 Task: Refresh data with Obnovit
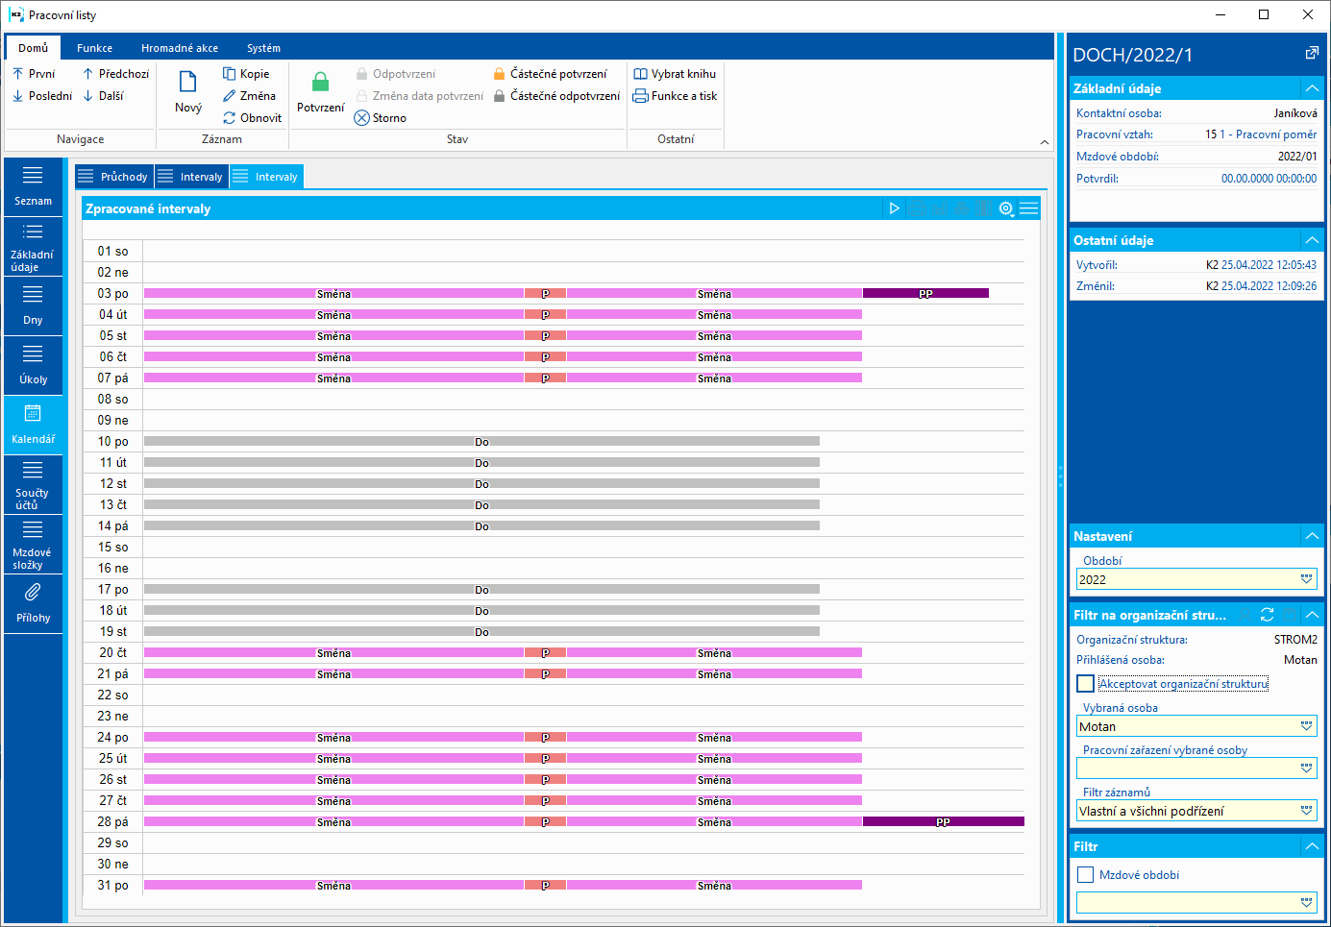(x=252, y=118)
